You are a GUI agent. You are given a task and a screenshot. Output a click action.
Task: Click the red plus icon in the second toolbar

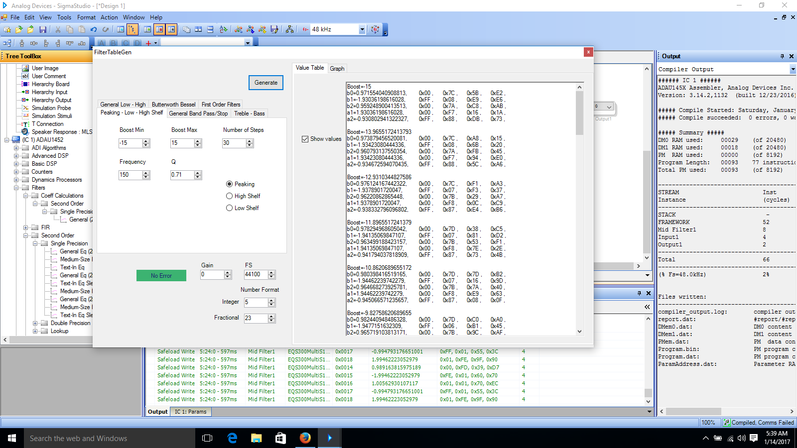[148, 43]
